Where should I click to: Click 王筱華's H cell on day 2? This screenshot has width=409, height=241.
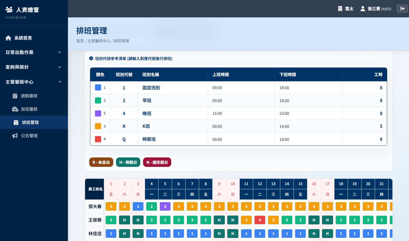click(125, 220)
